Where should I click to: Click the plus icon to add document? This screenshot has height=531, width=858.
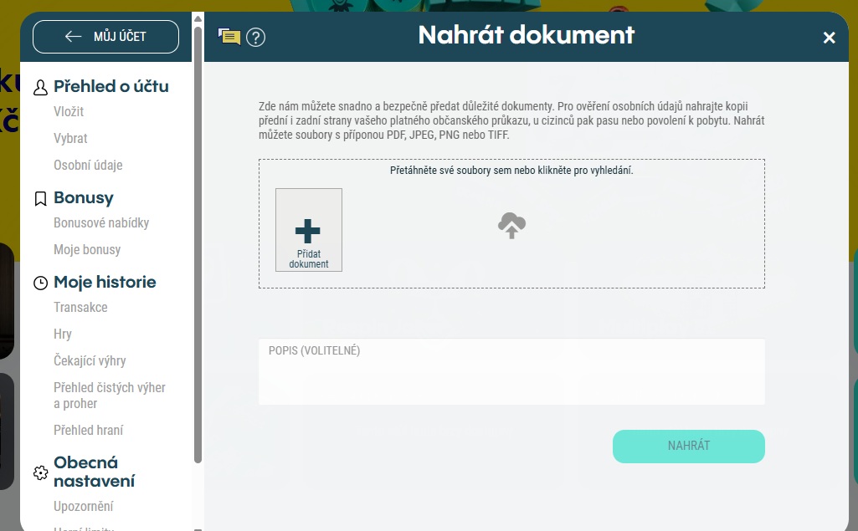[308, 231]
